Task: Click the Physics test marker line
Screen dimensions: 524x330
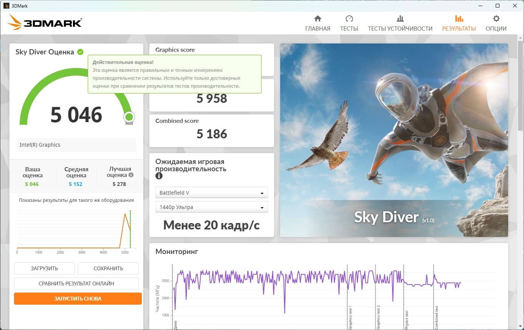Action: [404, 297]
